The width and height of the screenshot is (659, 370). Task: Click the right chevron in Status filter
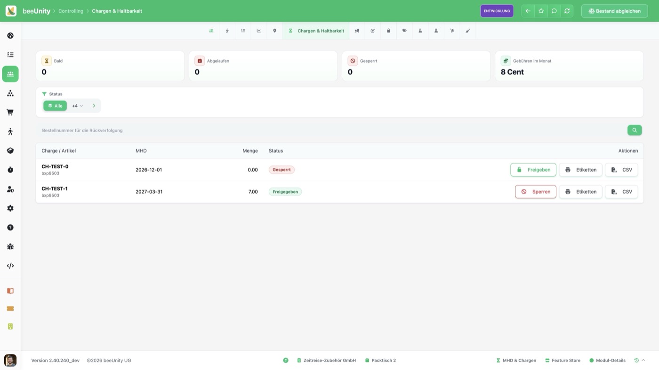[94, 106]
